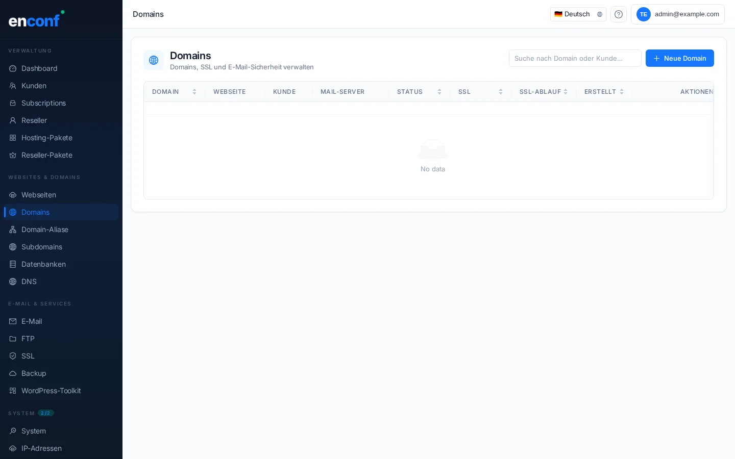Screen dimensions: 735x459
Task: Focus the domain or customer search field
Action: point(575,58)
